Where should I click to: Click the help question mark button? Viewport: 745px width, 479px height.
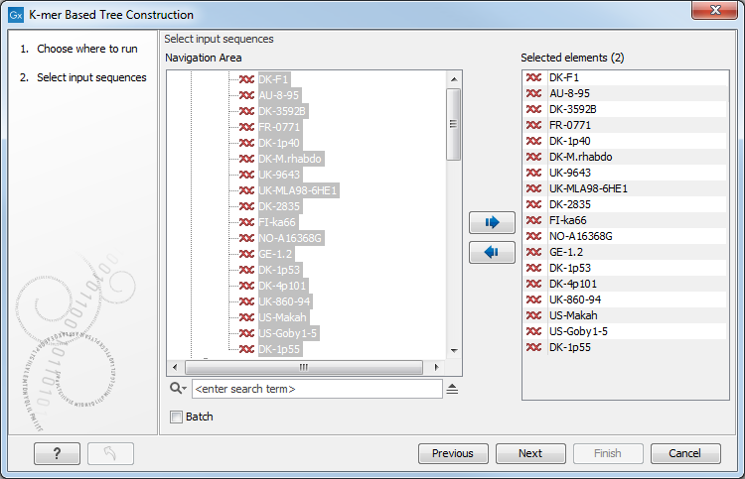57,453
